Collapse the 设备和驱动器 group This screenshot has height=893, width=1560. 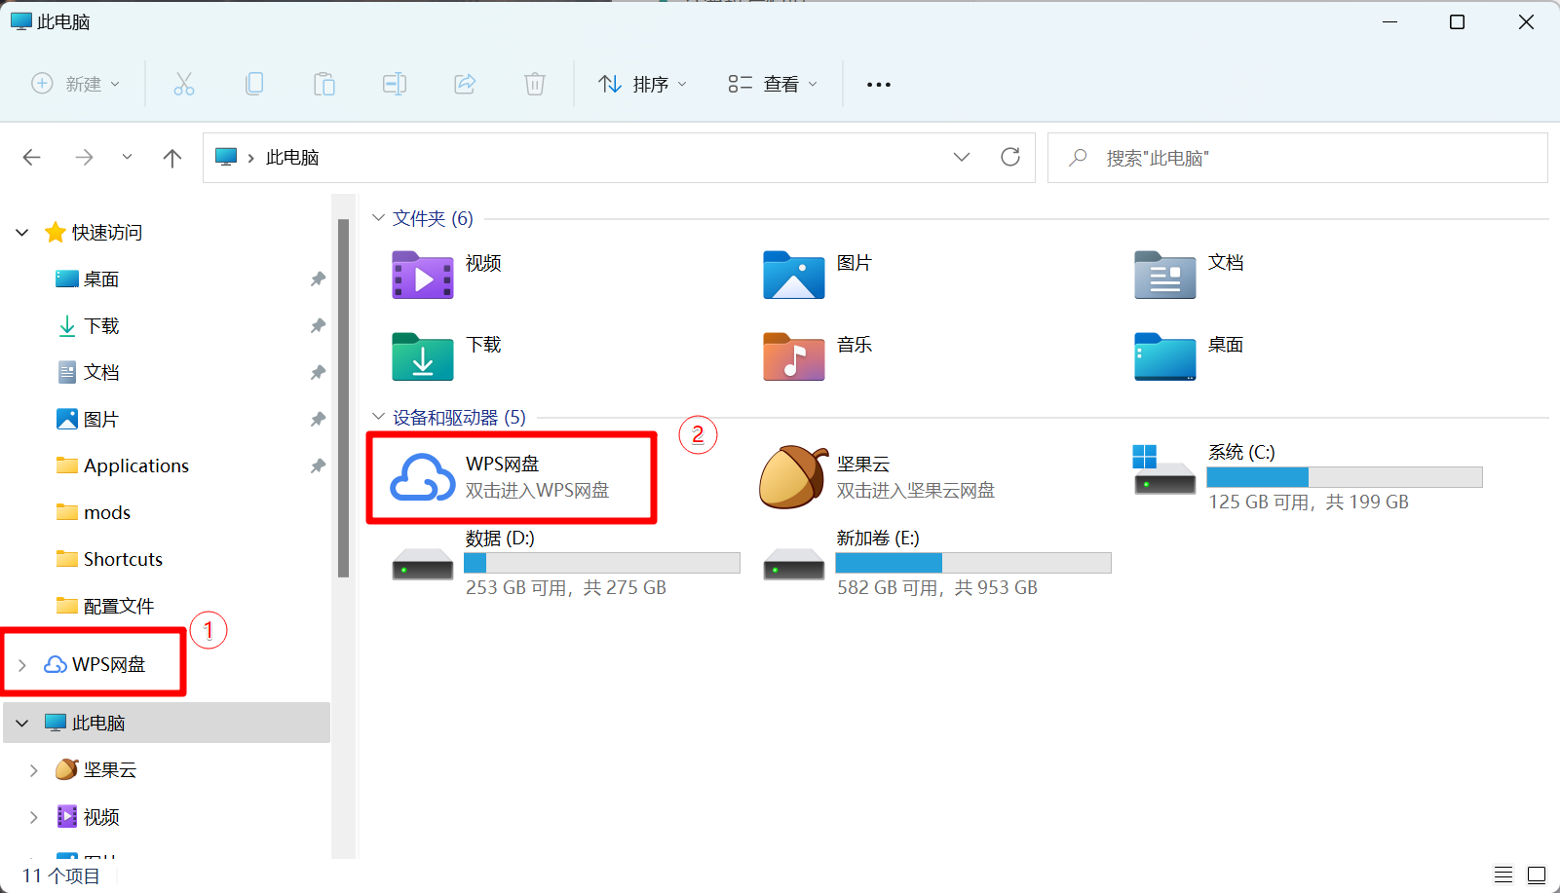378,417
